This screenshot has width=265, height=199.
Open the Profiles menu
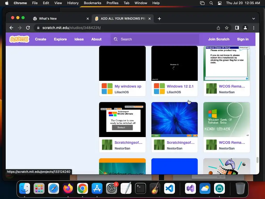112,3
